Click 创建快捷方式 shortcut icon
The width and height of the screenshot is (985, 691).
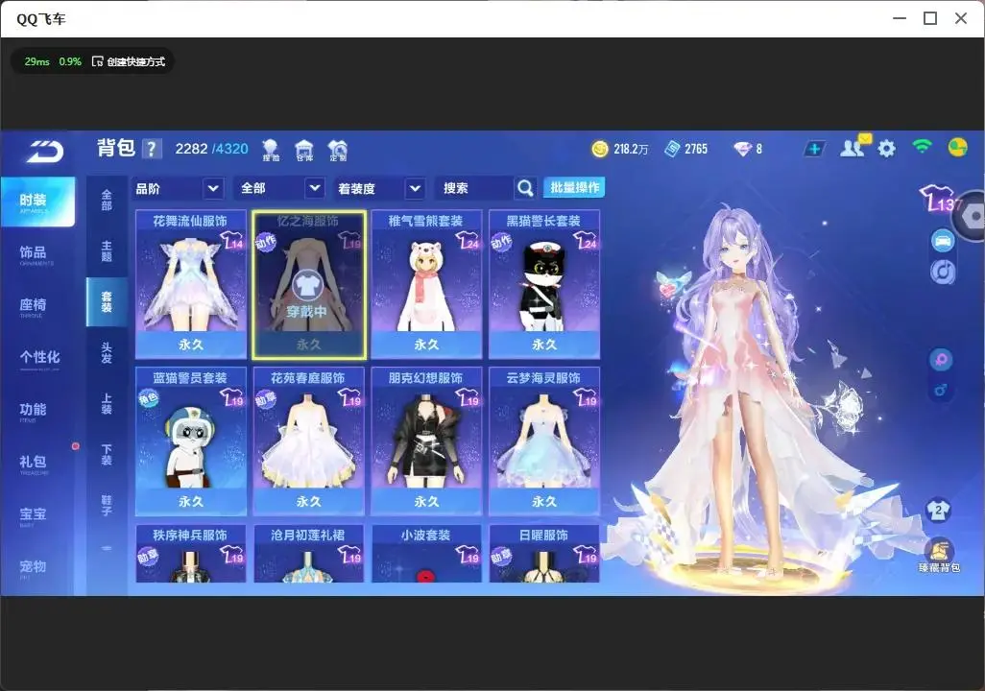pyautogui.click(x=97, y=61)
